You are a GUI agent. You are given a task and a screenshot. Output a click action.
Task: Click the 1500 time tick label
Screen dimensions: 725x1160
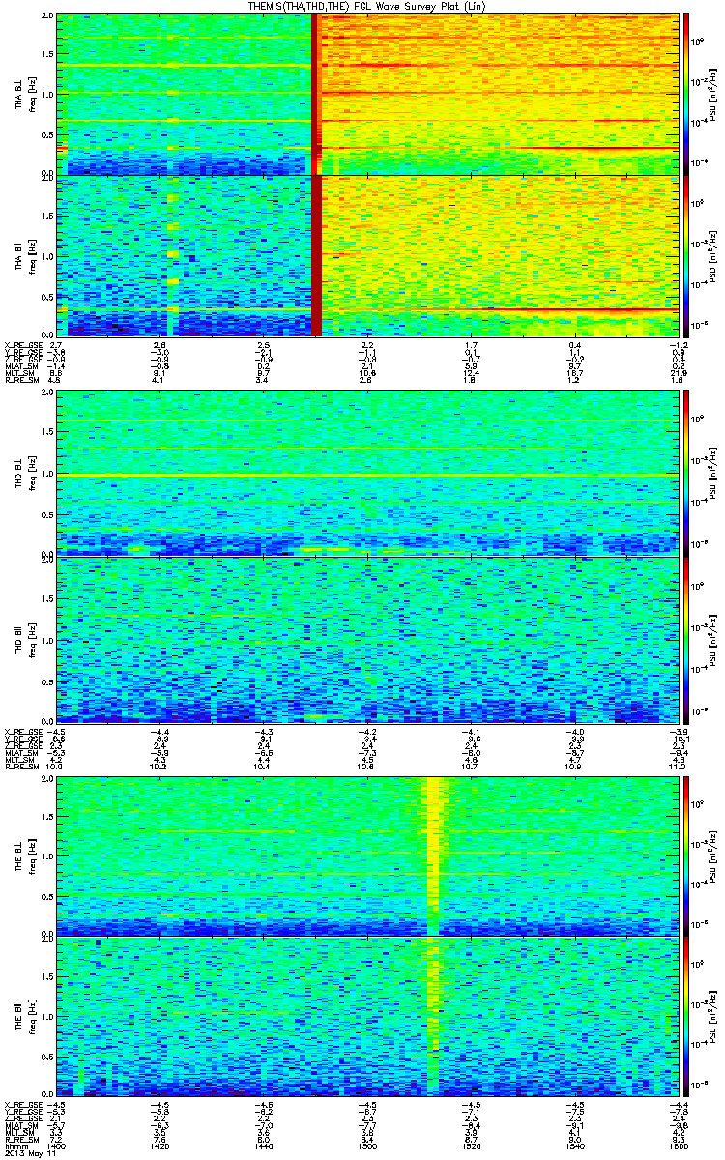click(x=367, y=1145)
